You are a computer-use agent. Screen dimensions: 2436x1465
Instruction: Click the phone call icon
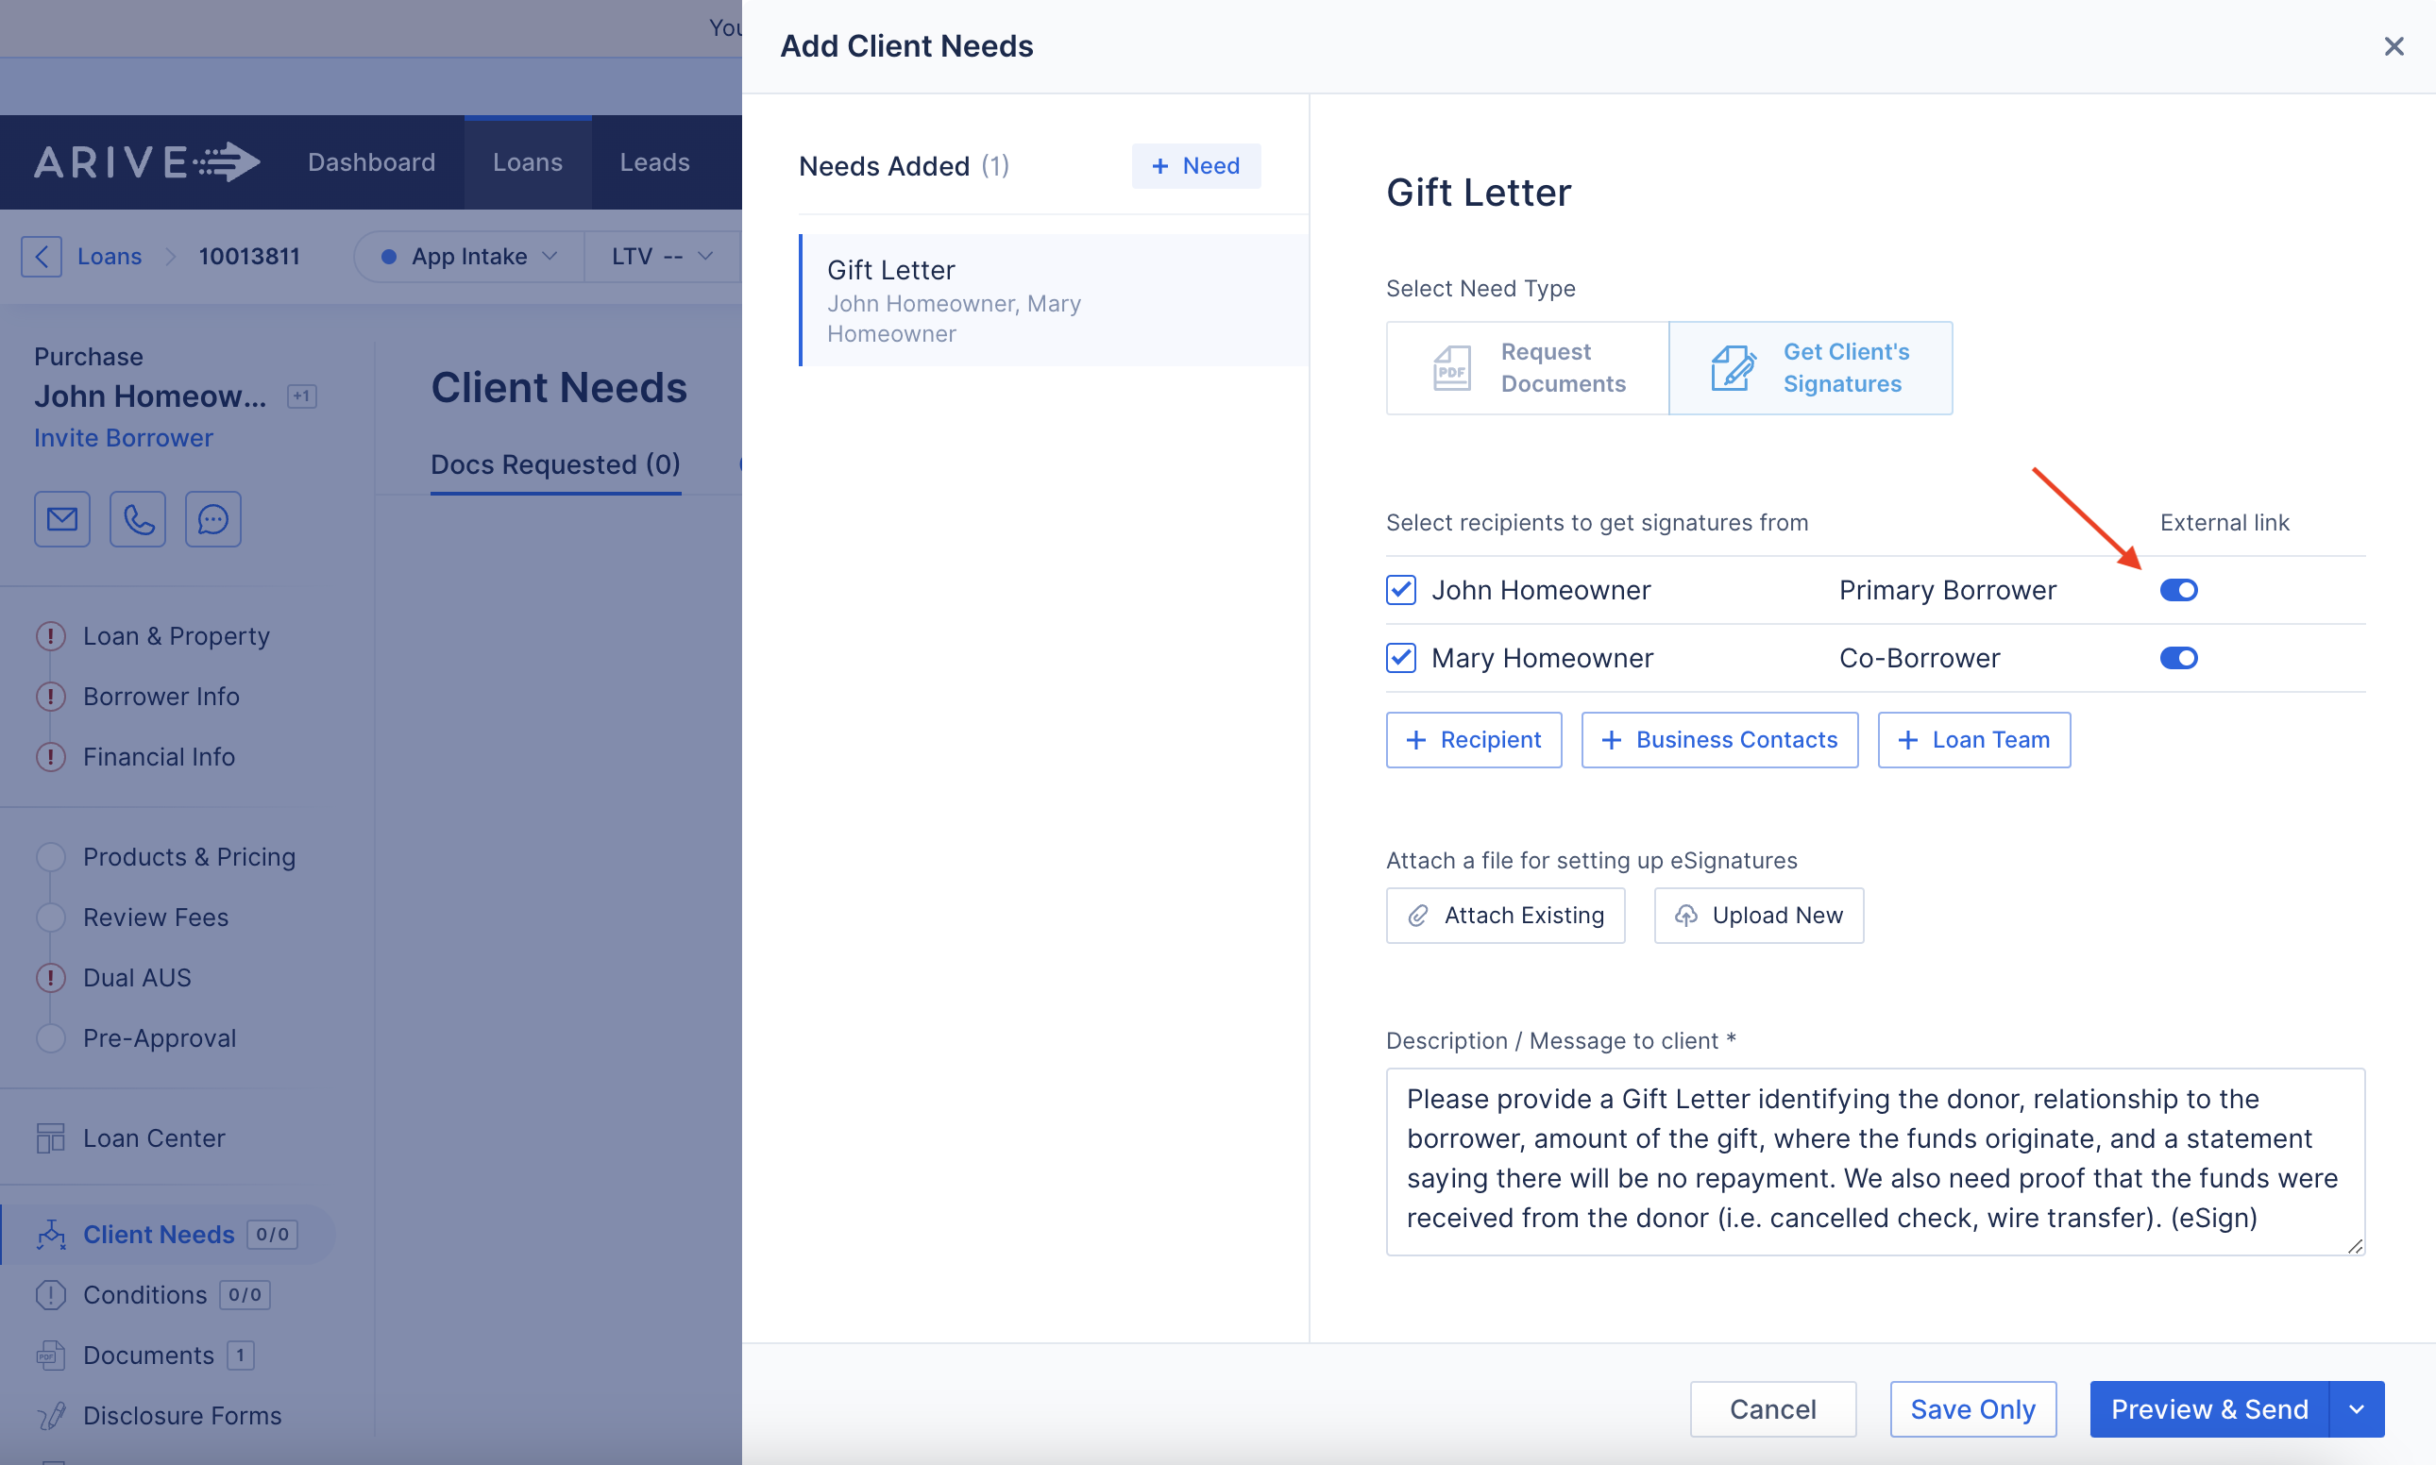point(138,519)
